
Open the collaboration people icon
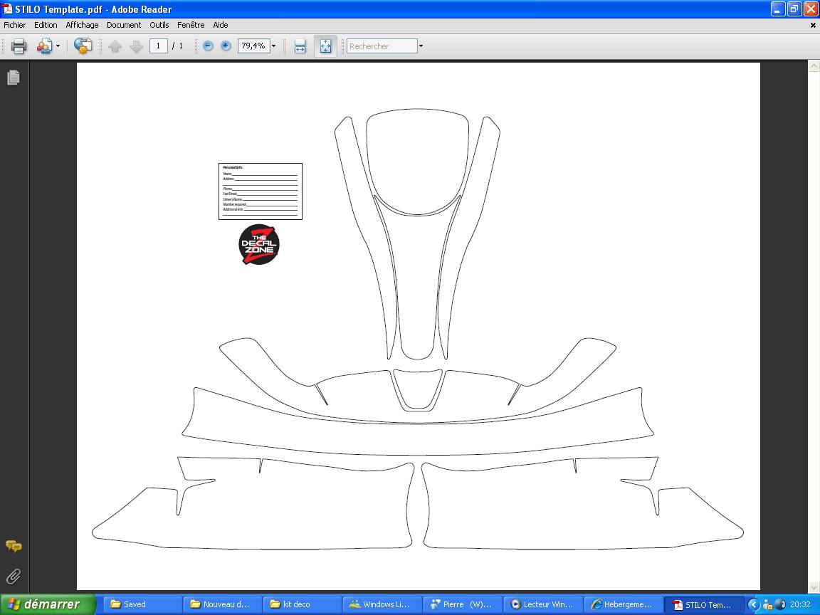coord(44,46)
